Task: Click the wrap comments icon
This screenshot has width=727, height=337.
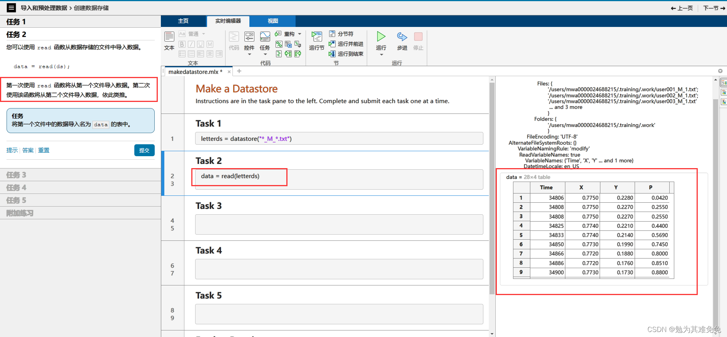Action: (297, 44)
